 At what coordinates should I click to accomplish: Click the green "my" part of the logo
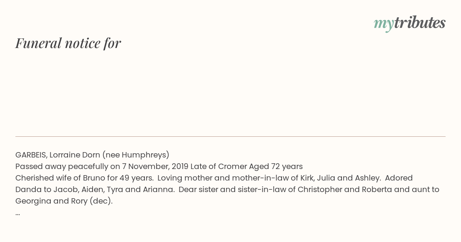383,25
